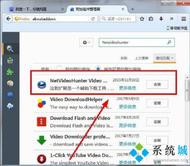190x166 pixels.
Task: Open the bookmarks list icon
Action: pyautogui.click(x=151, y=19)
